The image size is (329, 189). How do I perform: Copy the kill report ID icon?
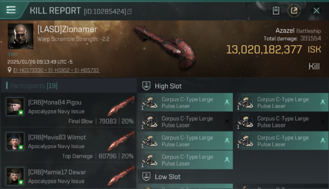tap(129, 12)
